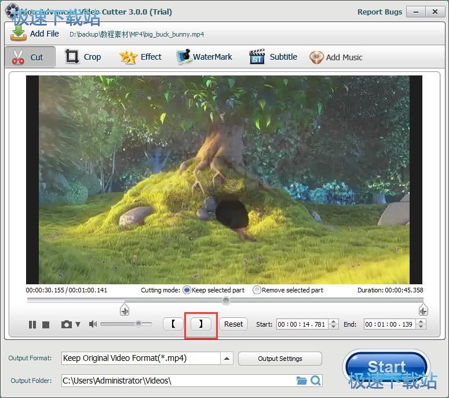Switch to the Effect tab
Screen dimensions: 449x398
pos(140,57)
